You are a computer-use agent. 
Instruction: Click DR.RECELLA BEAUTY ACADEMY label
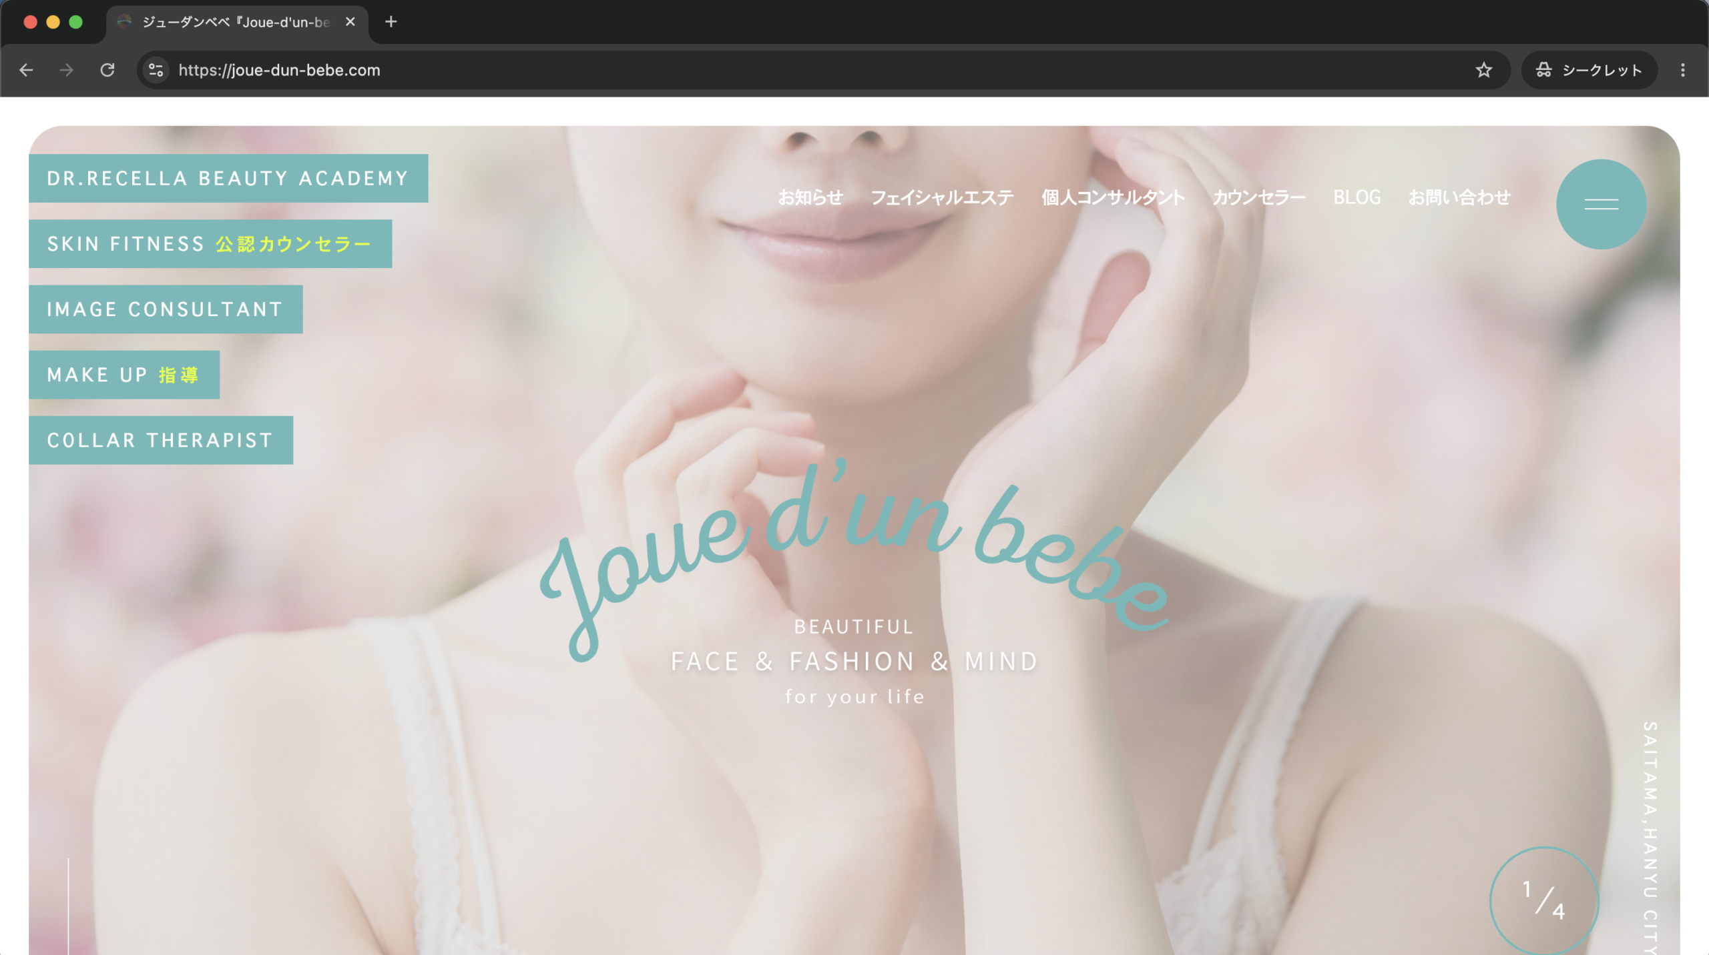point(228,178)
